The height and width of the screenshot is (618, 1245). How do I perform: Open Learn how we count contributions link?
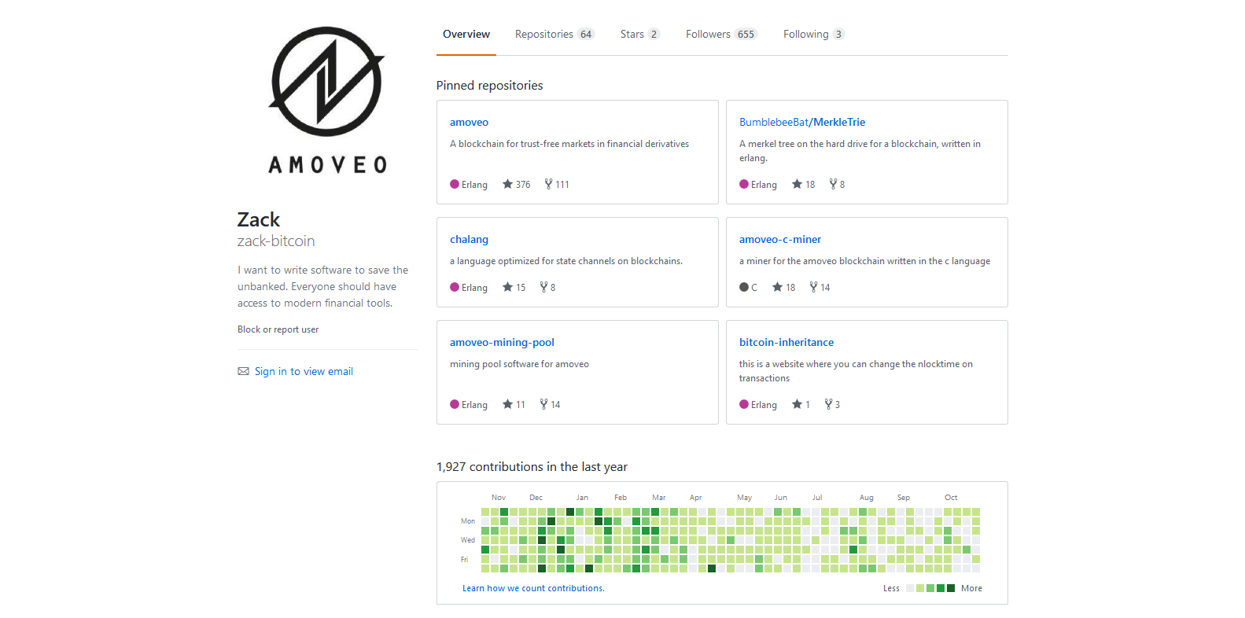[x=533, y=588]
